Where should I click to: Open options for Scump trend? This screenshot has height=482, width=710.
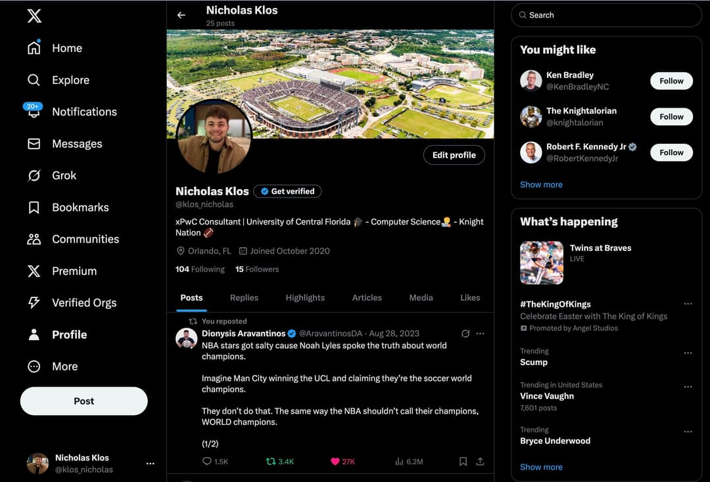[x=688, y=353]
